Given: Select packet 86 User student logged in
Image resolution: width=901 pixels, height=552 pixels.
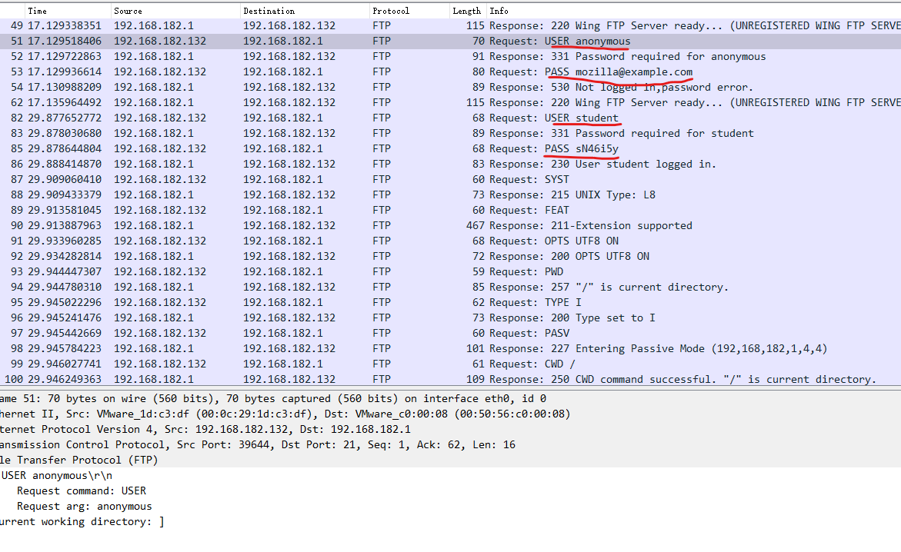Looking at the screenshot, I should [451, 165].
